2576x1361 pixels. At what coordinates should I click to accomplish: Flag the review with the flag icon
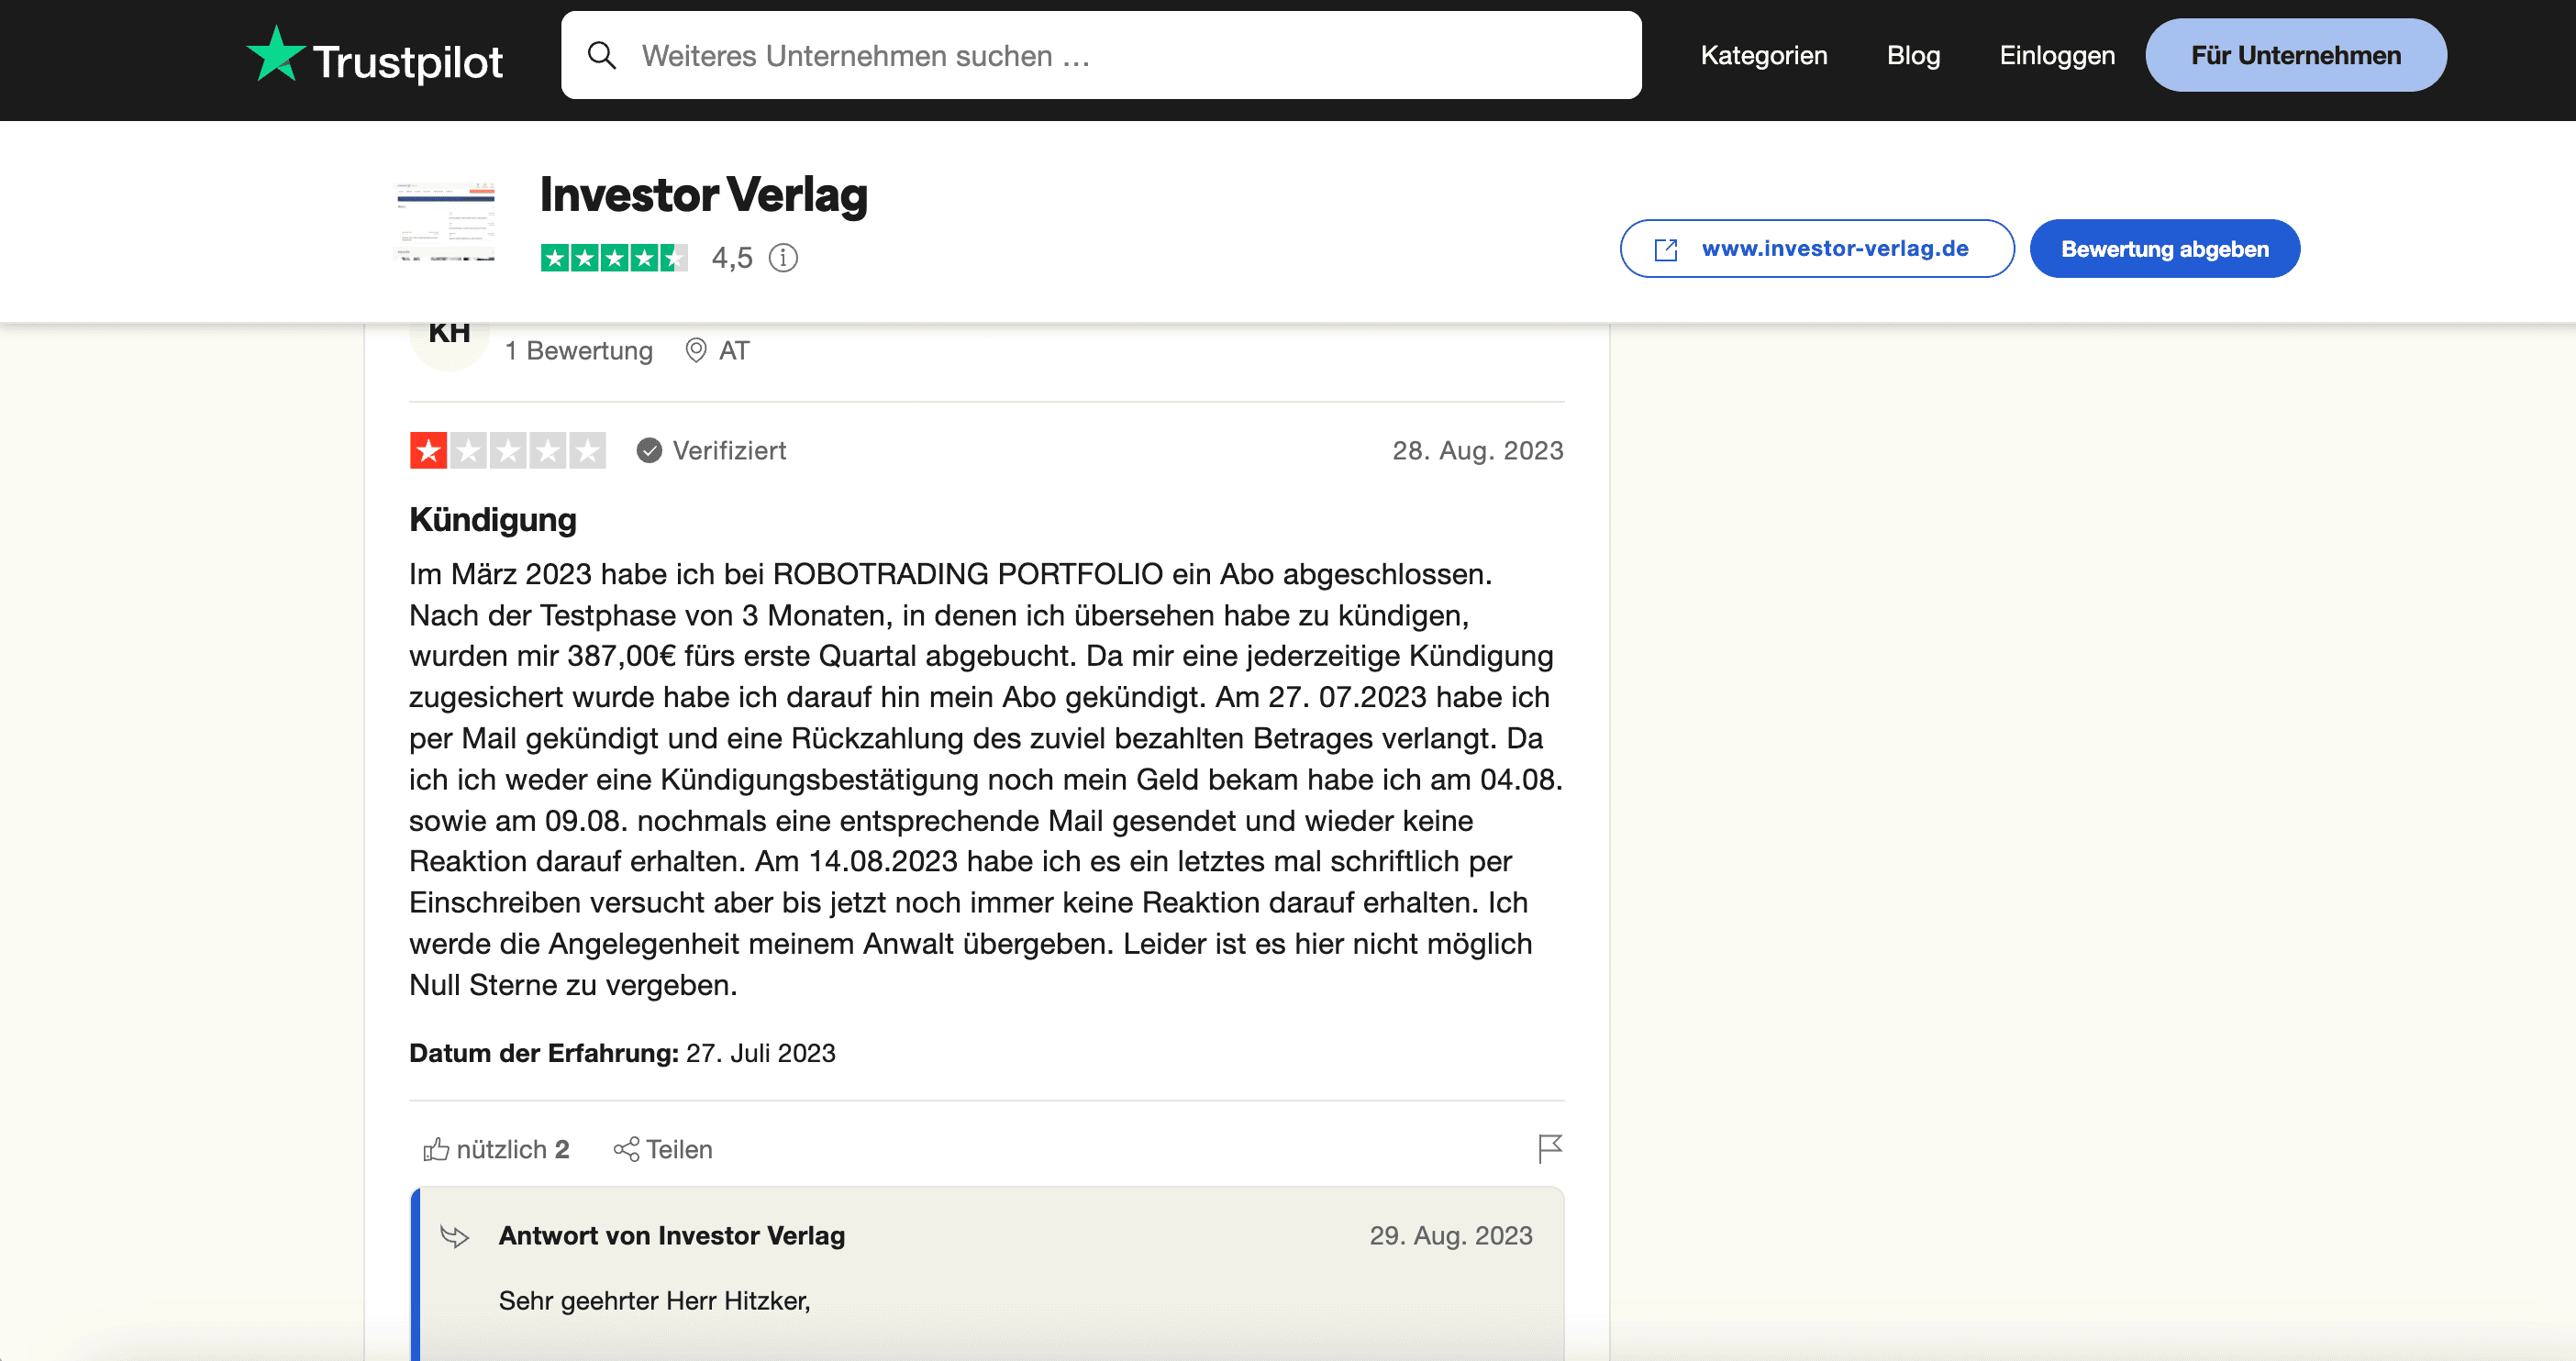pos(1549,1148)
